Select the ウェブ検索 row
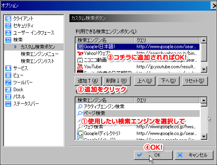Viewport: 217px width, 165px height. 138,127
